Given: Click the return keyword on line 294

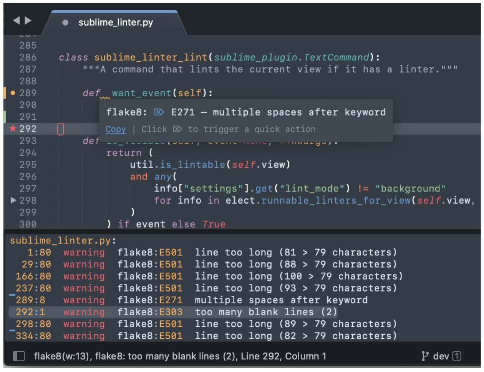Looking at the screenshot, I should [x=124, y=153].
